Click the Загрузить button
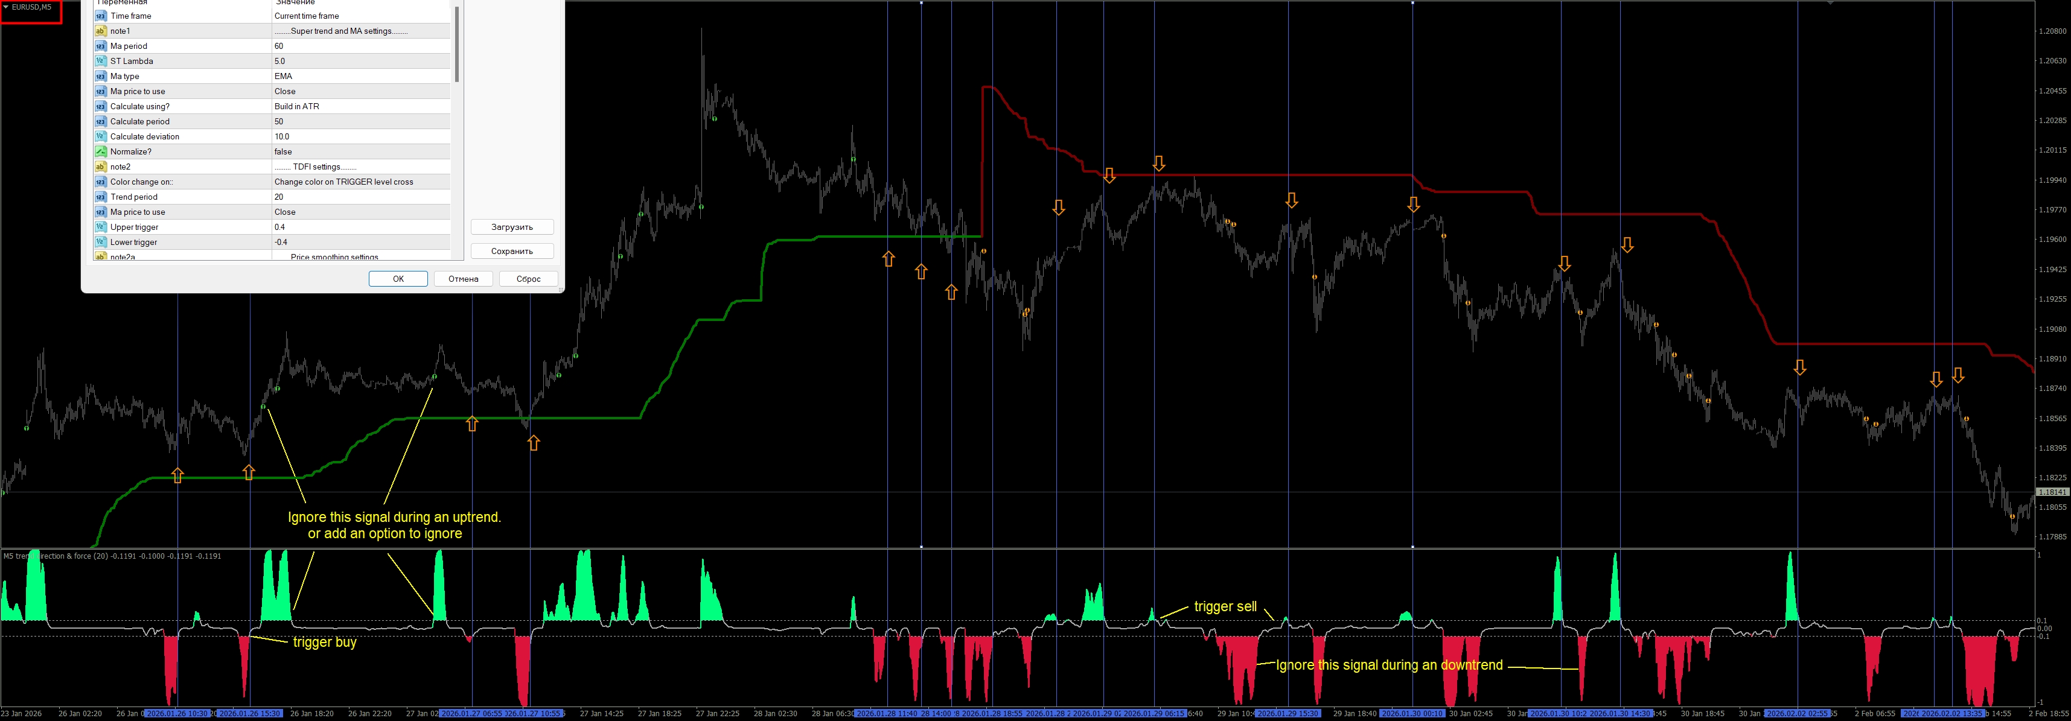Screen dimensions: 2071x721 coord(512,227)
